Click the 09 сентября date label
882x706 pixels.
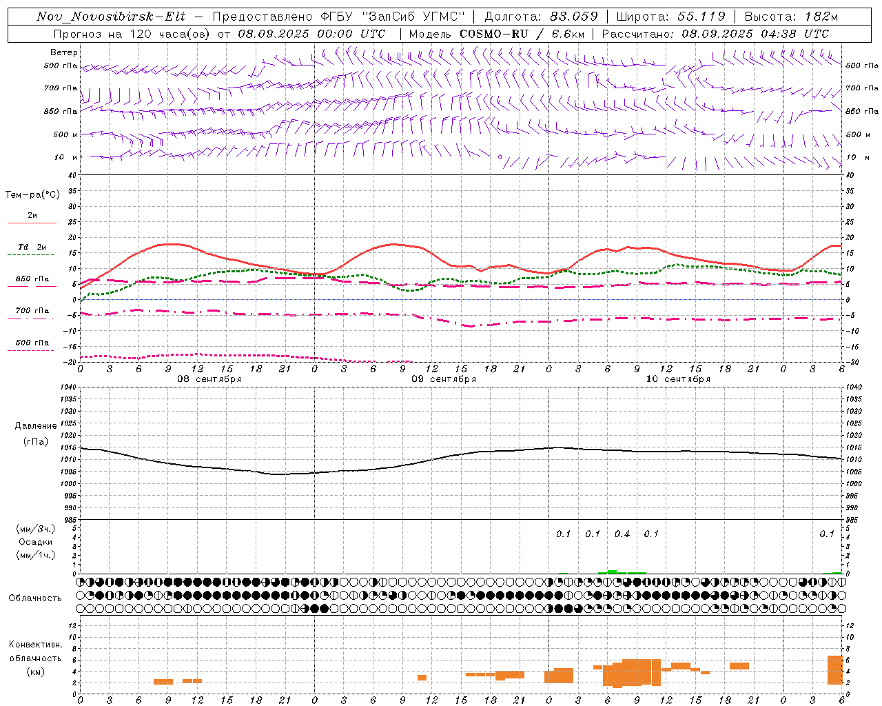click(x=444, y=379)
